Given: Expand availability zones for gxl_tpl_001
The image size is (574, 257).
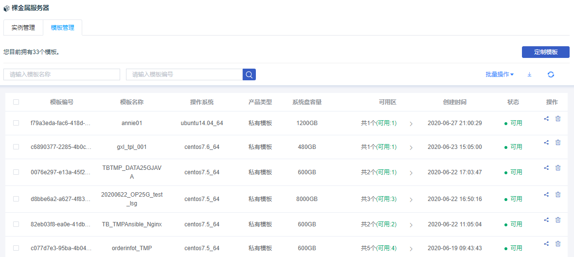Looking at the screenshot, I should click(x=411, y=147).
